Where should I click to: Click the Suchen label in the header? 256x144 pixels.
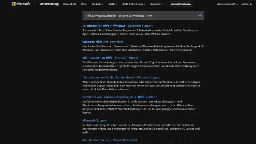tap(245, 4)
